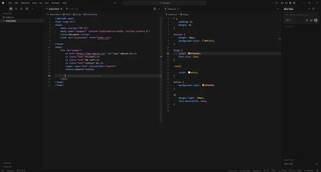Go back with the navigation arrow

[x=115, y=3]
